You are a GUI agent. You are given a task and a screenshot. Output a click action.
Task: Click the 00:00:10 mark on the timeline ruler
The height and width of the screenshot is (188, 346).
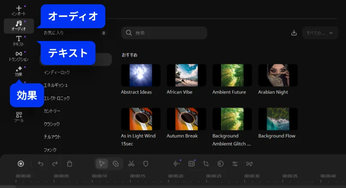(x=99, y=176)
